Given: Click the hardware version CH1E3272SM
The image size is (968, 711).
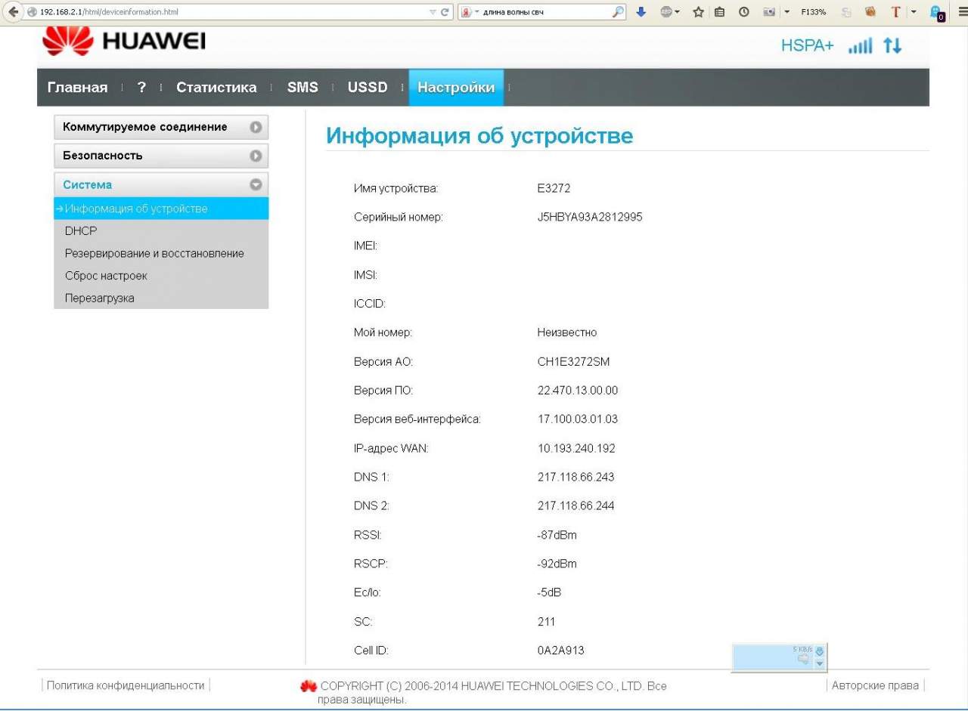Looking at the screenshot, I should coord(573,362).
